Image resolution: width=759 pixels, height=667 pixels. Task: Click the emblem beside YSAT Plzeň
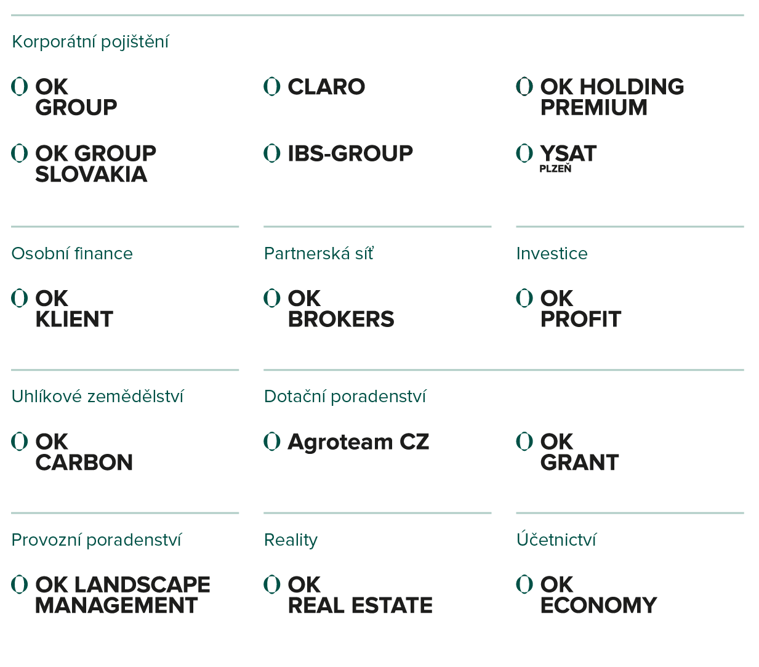[x=524, y=153]
